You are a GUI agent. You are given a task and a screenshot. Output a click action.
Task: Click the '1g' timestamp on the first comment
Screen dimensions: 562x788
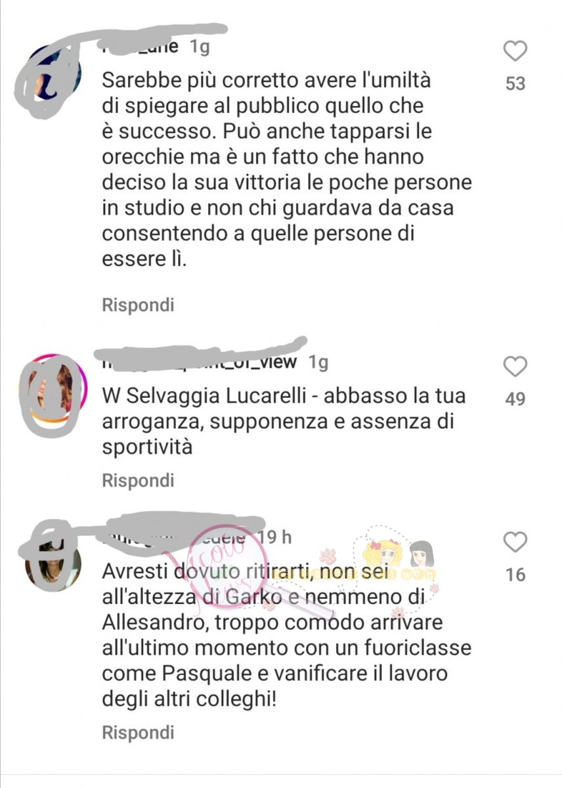coord(200,47)
